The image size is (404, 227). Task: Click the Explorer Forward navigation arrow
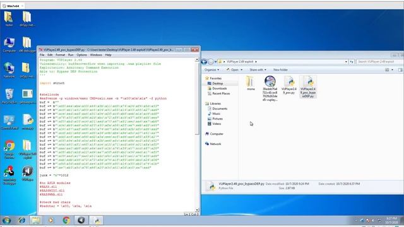point(211,62)
